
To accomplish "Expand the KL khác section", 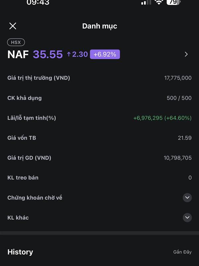I will pyautogui.click(x=187, y=217).
